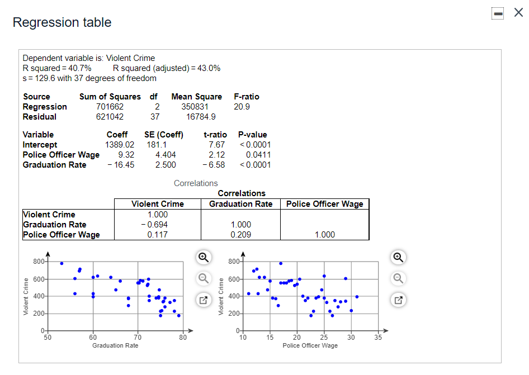Click the Residual mean square 16784.9

[201, 117]
